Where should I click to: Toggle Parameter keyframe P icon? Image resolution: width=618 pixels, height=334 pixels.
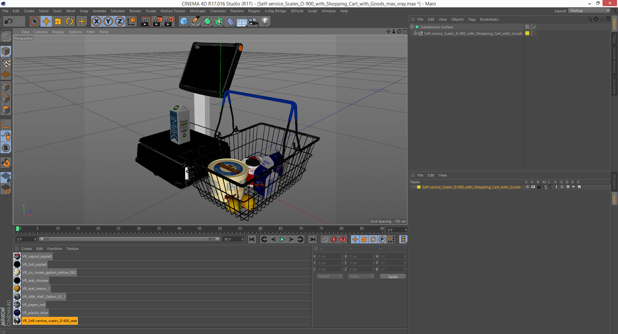coord(382,239)
